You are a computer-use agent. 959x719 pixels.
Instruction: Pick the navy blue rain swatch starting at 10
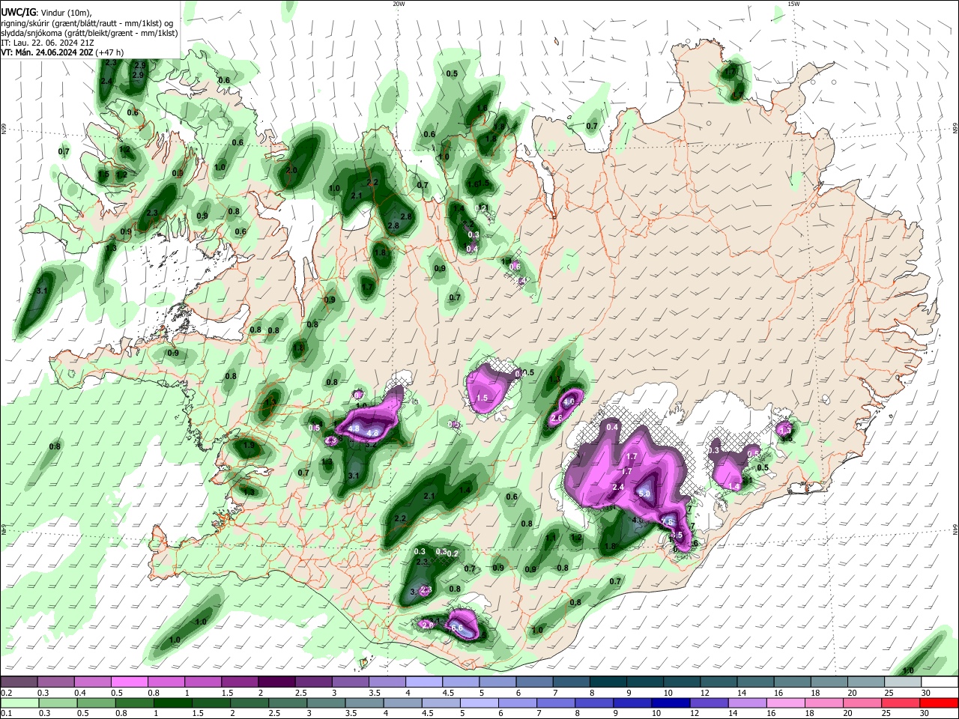tap(671, 703)
